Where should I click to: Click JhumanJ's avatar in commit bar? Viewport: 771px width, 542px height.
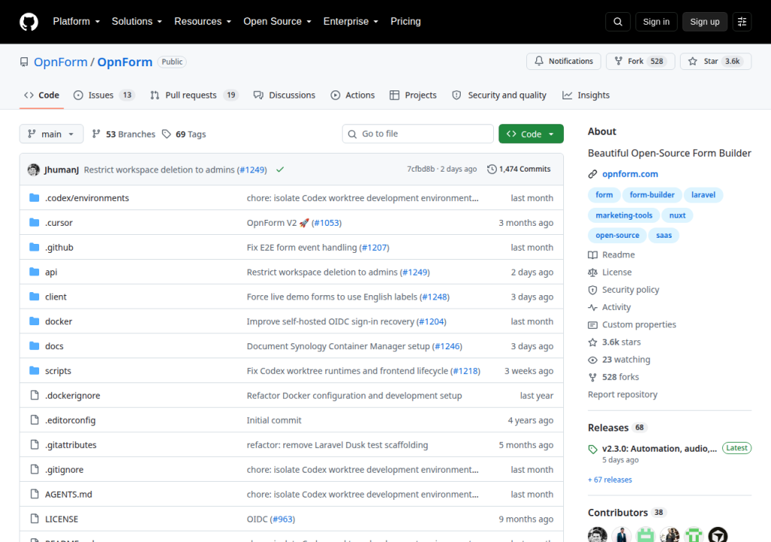(x=33, y=169)
